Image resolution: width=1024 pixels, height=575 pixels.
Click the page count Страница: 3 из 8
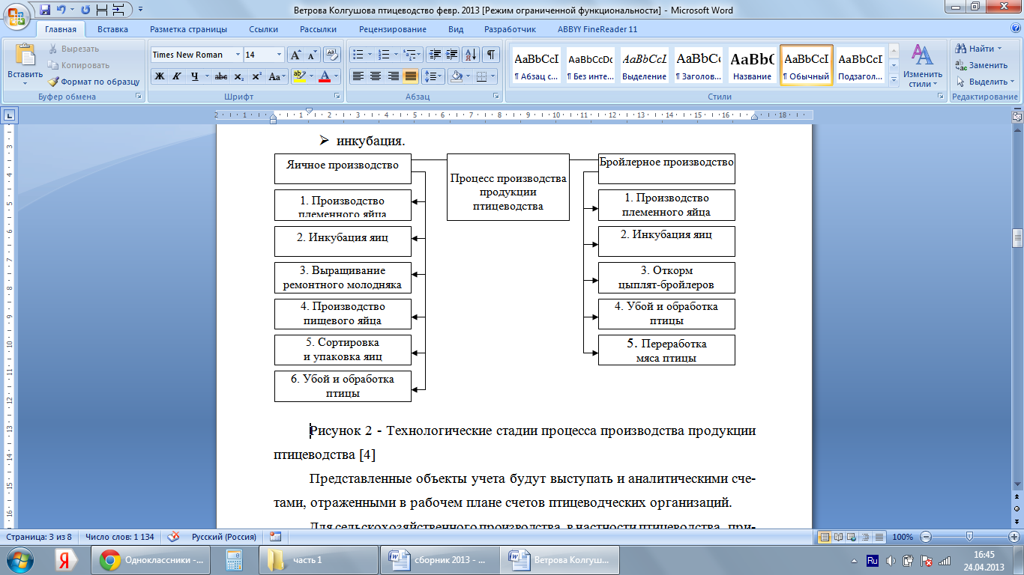[x=38, y=537]
